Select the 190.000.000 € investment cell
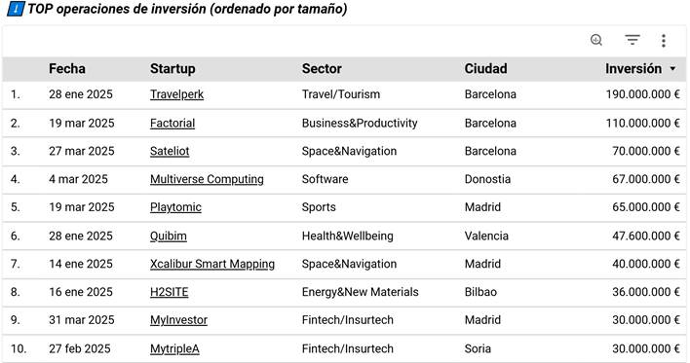 coord(642,94)
